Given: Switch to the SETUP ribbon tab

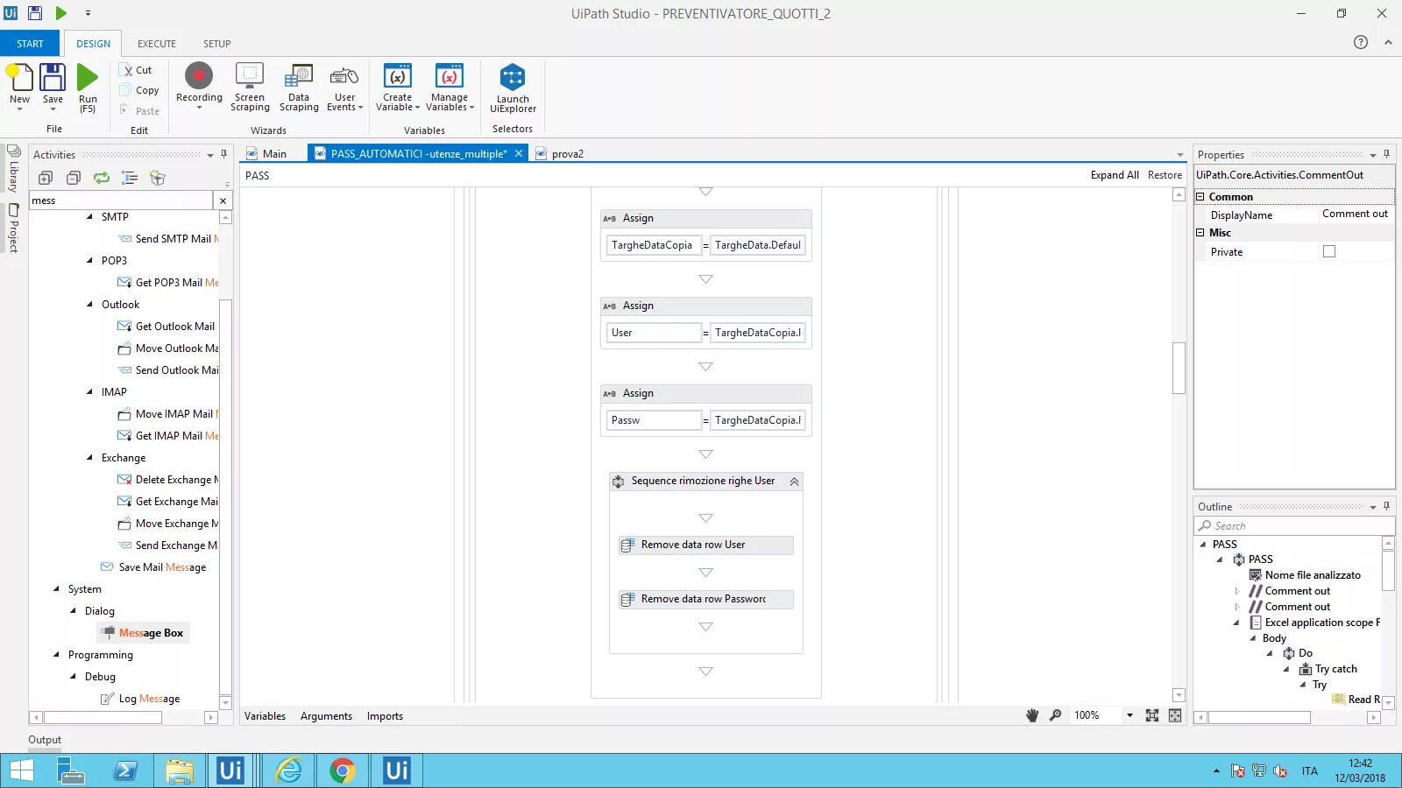Looking at the screenshot, I should 217,44.
